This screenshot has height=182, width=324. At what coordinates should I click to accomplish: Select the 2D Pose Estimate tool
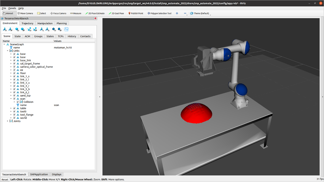(95, 13)
